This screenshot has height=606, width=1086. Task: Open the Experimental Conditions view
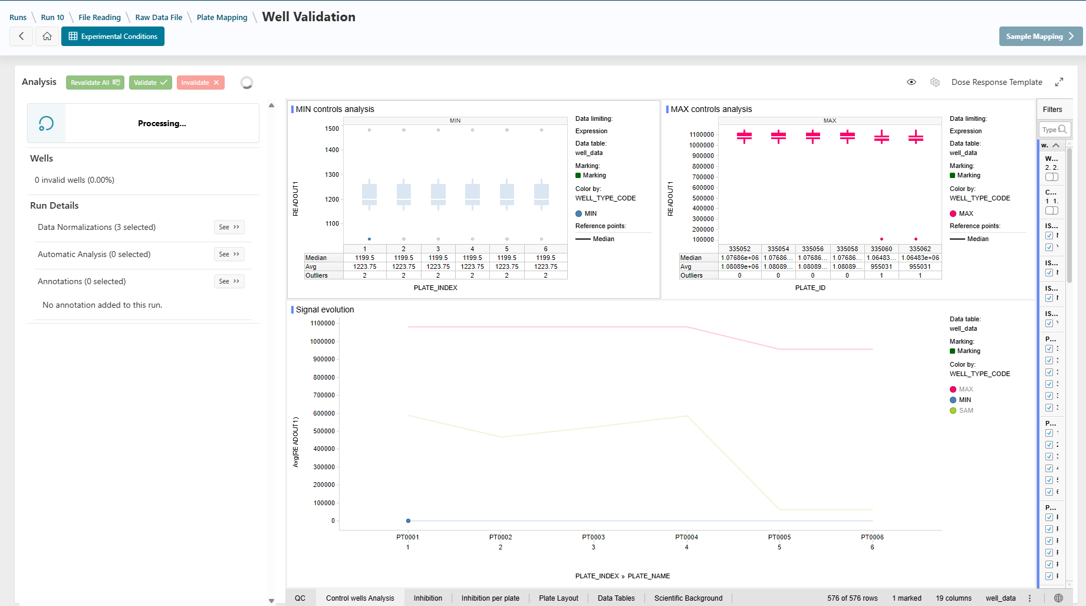point(113,37)
